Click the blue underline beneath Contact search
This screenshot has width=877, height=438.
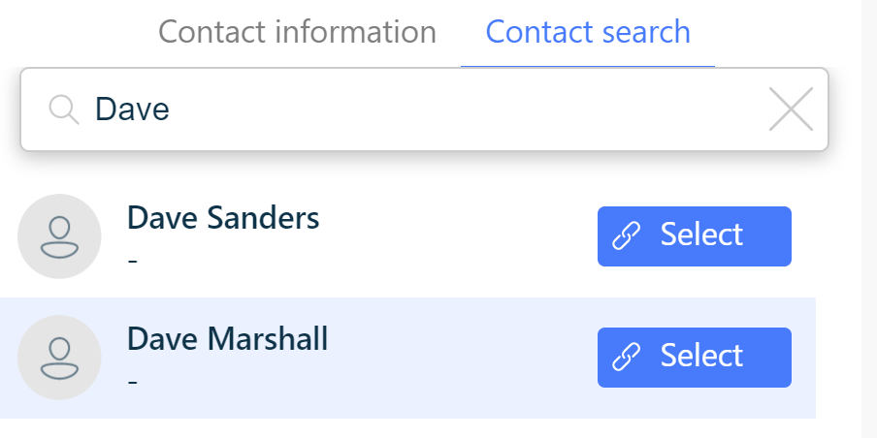[x=588, y=66]
